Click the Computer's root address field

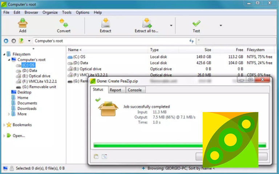109,41
